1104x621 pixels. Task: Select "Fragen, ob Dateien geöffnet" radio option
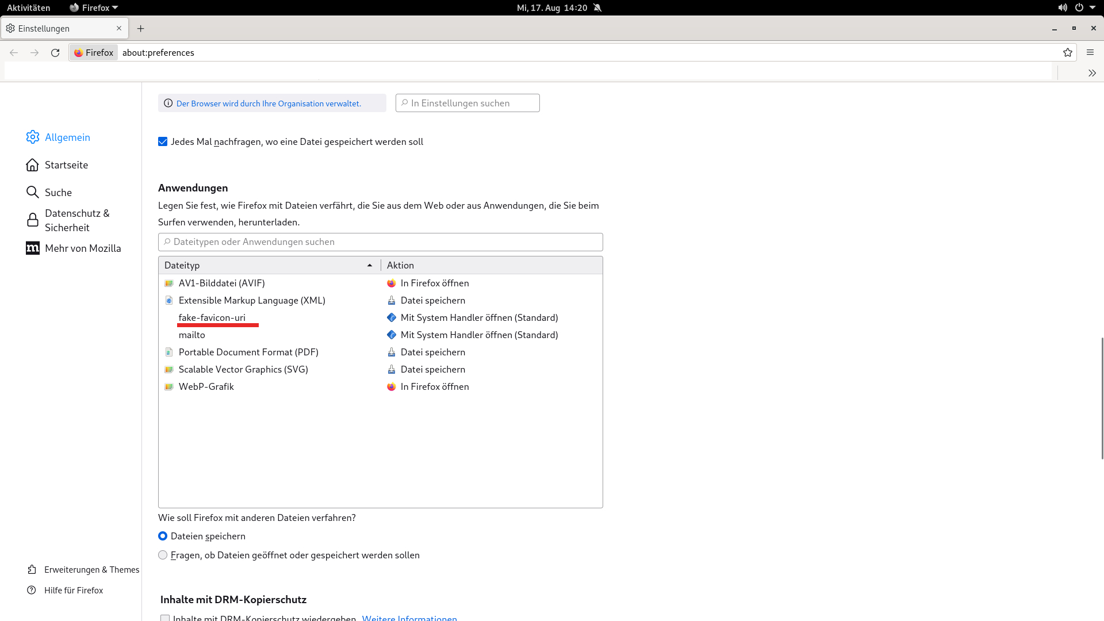tap(163, 555)
